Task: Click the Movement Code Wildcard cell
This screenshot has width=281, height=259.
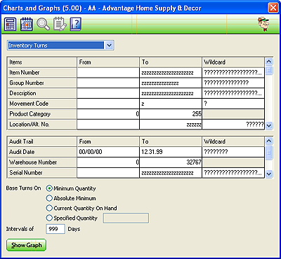Action: click(x=233, y=104)
